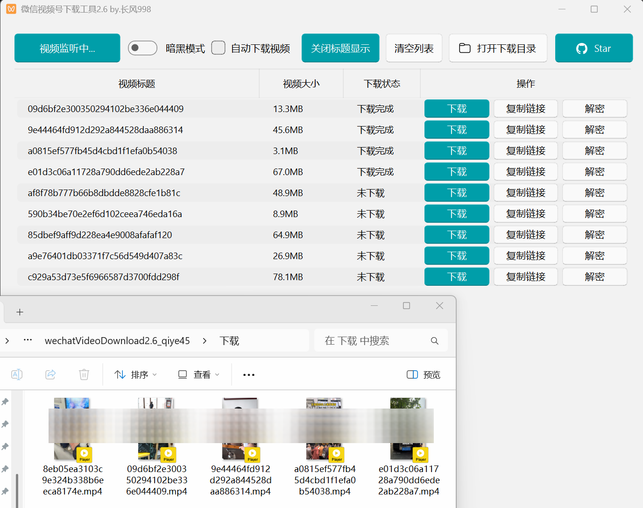This screenshot has width=643, height=508.
Task: Open the 查看 view dropdown
Action: click(198, 374)
